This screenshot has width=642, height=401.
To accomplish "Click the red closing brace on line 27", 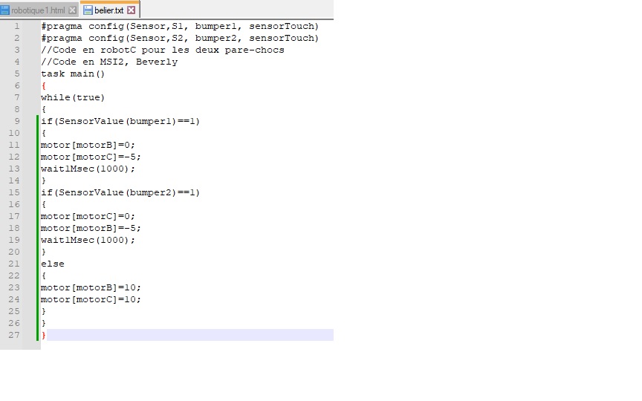I will click(43, 335).
